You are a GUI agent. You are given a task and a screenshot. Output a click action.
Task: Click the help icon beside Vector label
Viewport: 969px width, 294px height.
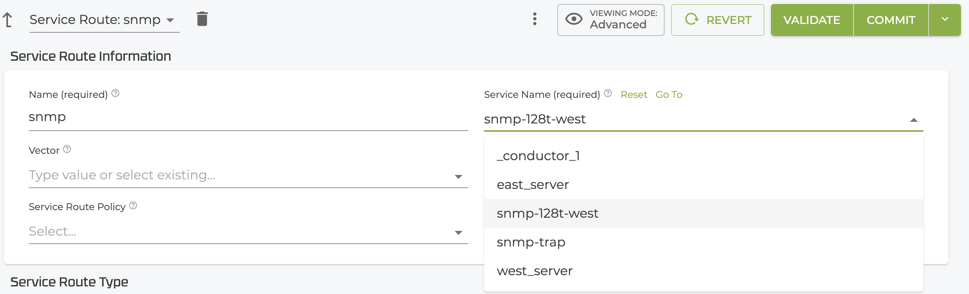tap(67, 149)
